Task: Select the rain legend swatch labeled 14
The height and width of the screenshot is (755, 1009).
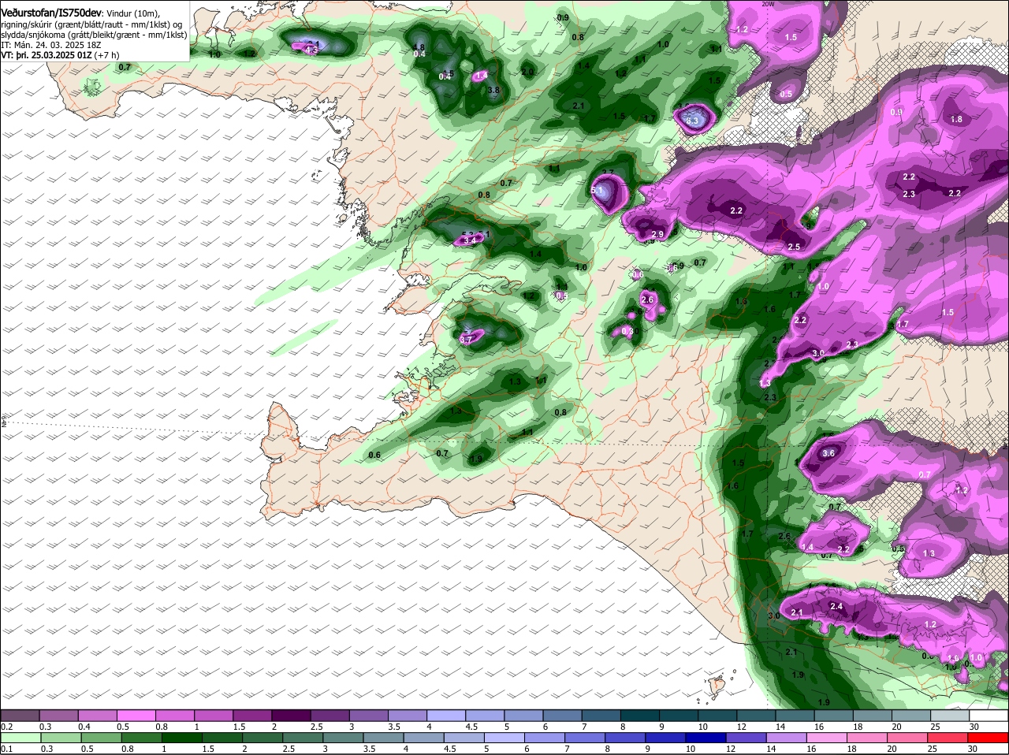Action: (x=785, y=738)
